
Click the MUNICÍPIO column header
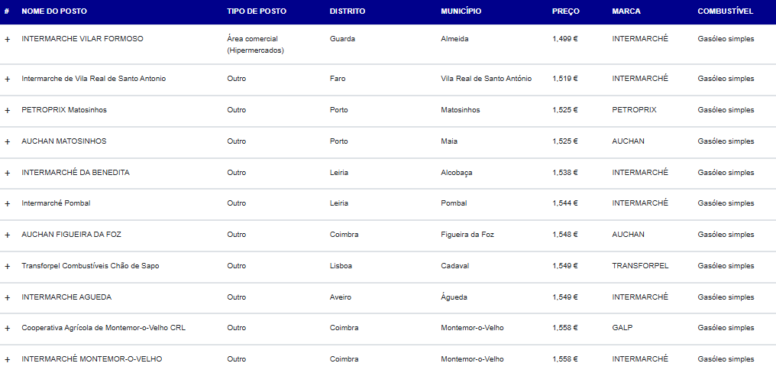point(461,11)
